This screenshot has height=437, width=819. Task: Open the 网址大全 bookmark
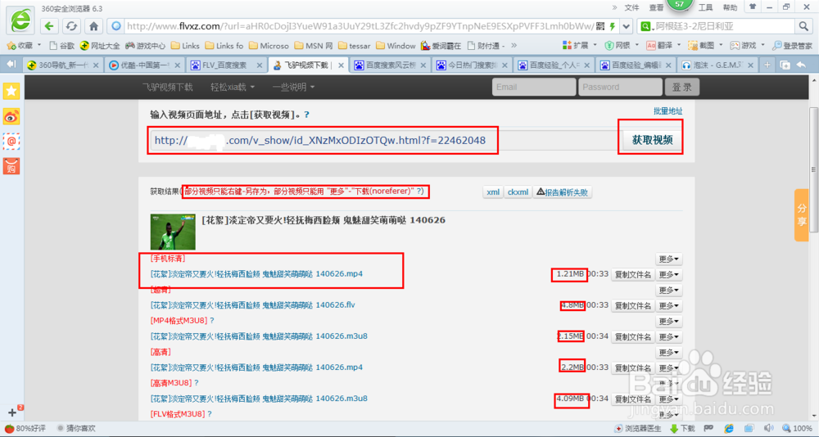100,46
